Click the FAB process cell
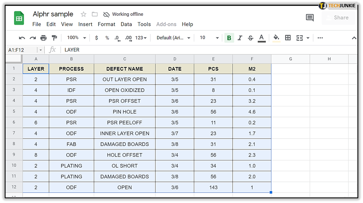Image resolution: width=363 pixels, height=203 pixels. (x=71, y=144)
